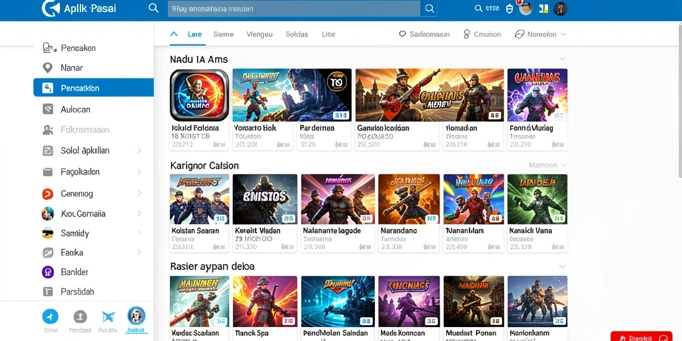Click the blue navigation arrow icon in bottom bar

[50, 316]
